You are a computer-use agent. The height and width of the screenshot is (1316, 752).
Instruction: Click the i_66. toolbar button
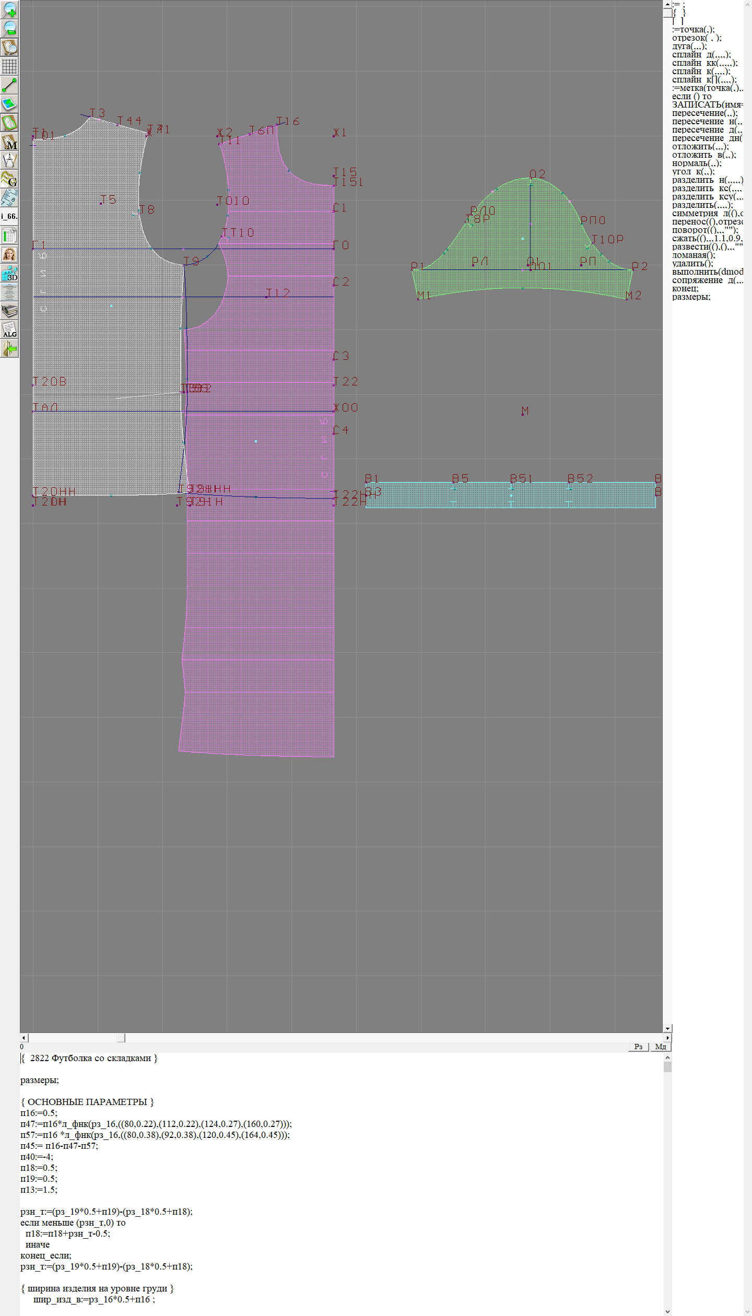pyautogui.click(x=9, y=216)
